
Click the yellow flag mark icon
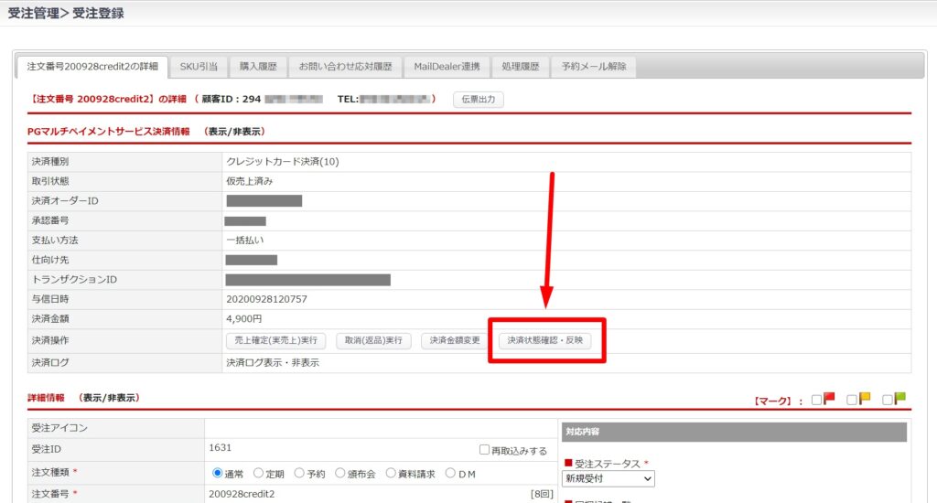click(x=865, y=399)
